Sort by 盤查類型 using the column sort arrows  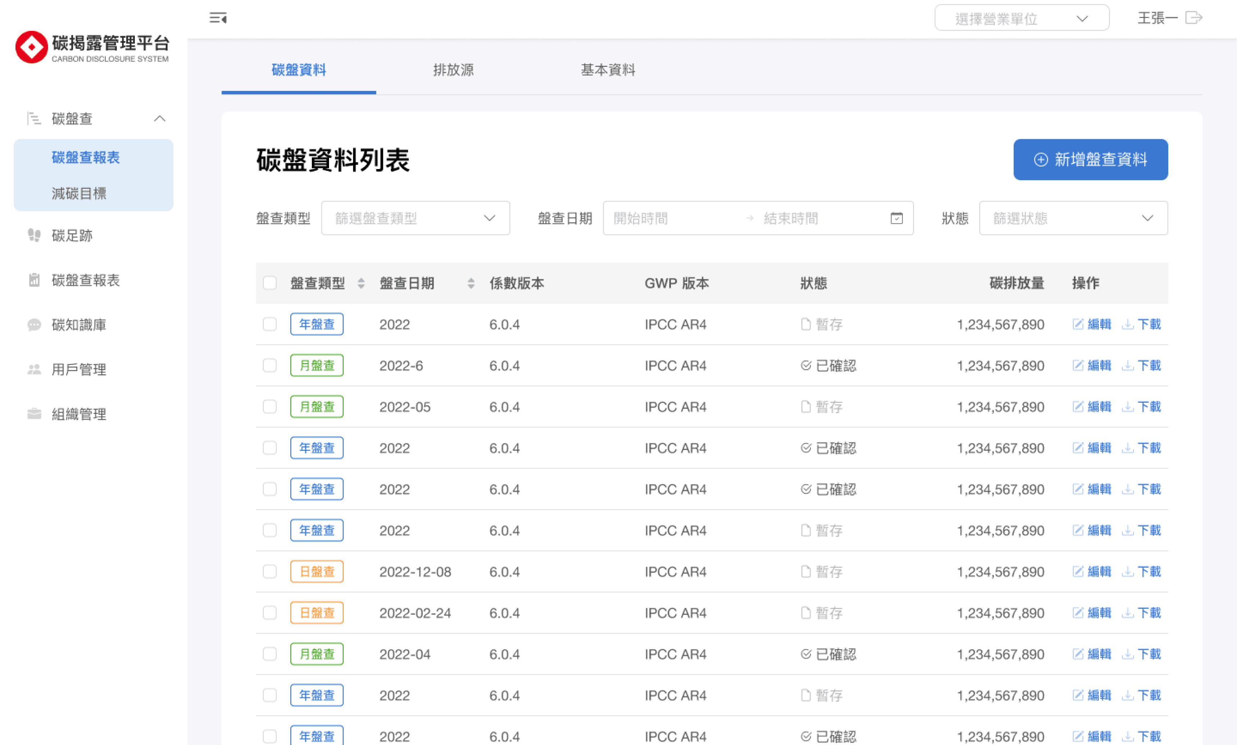pos(361,283)
